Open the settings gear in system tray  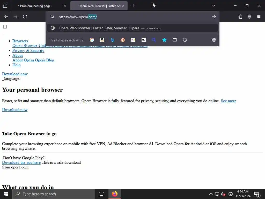point(231,194)
